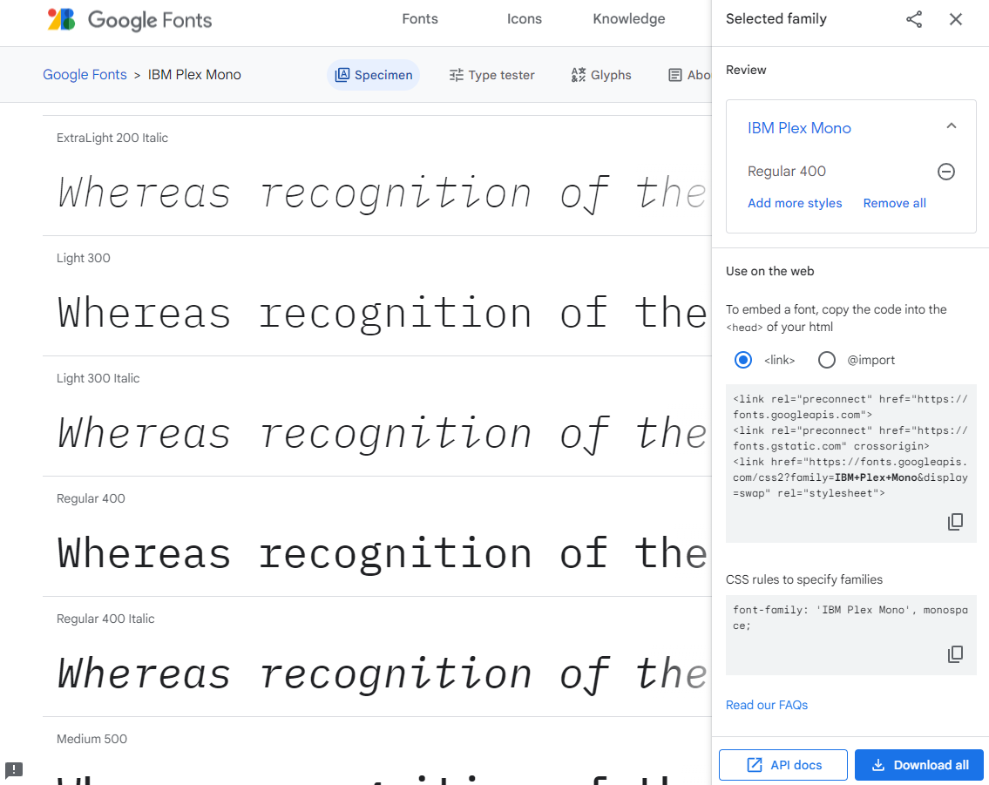Image resolution: width=989 pixels, height=785 pixels.
Task: Click the Light 300 sample text
Action: click(383, 314)
